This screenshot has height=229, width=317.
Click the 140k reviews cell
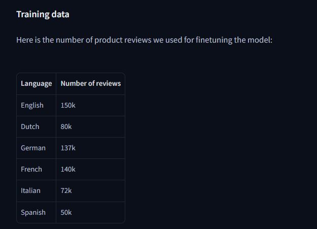(91, 169)
